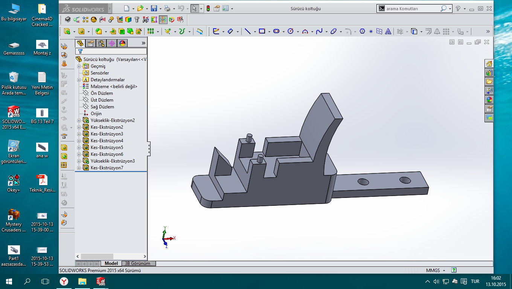512x289 pixels.
Task: Toggle the highlighted curvature display toolbar button
Action: pos(163,20)
